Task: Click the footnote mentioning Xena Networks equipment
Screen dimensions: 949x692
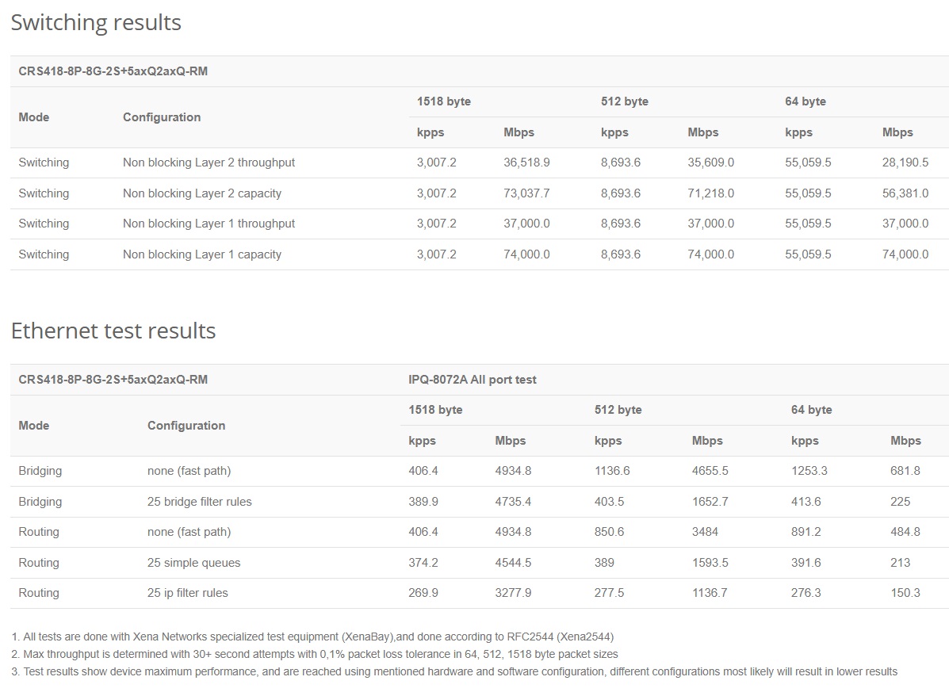Action: tap(312, 637)
